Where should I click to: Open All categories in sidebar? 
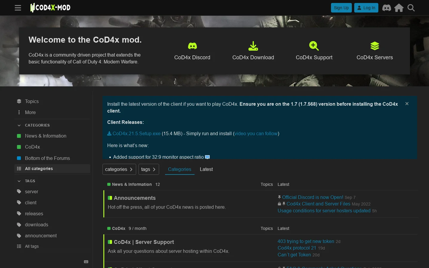coord(52,169)
